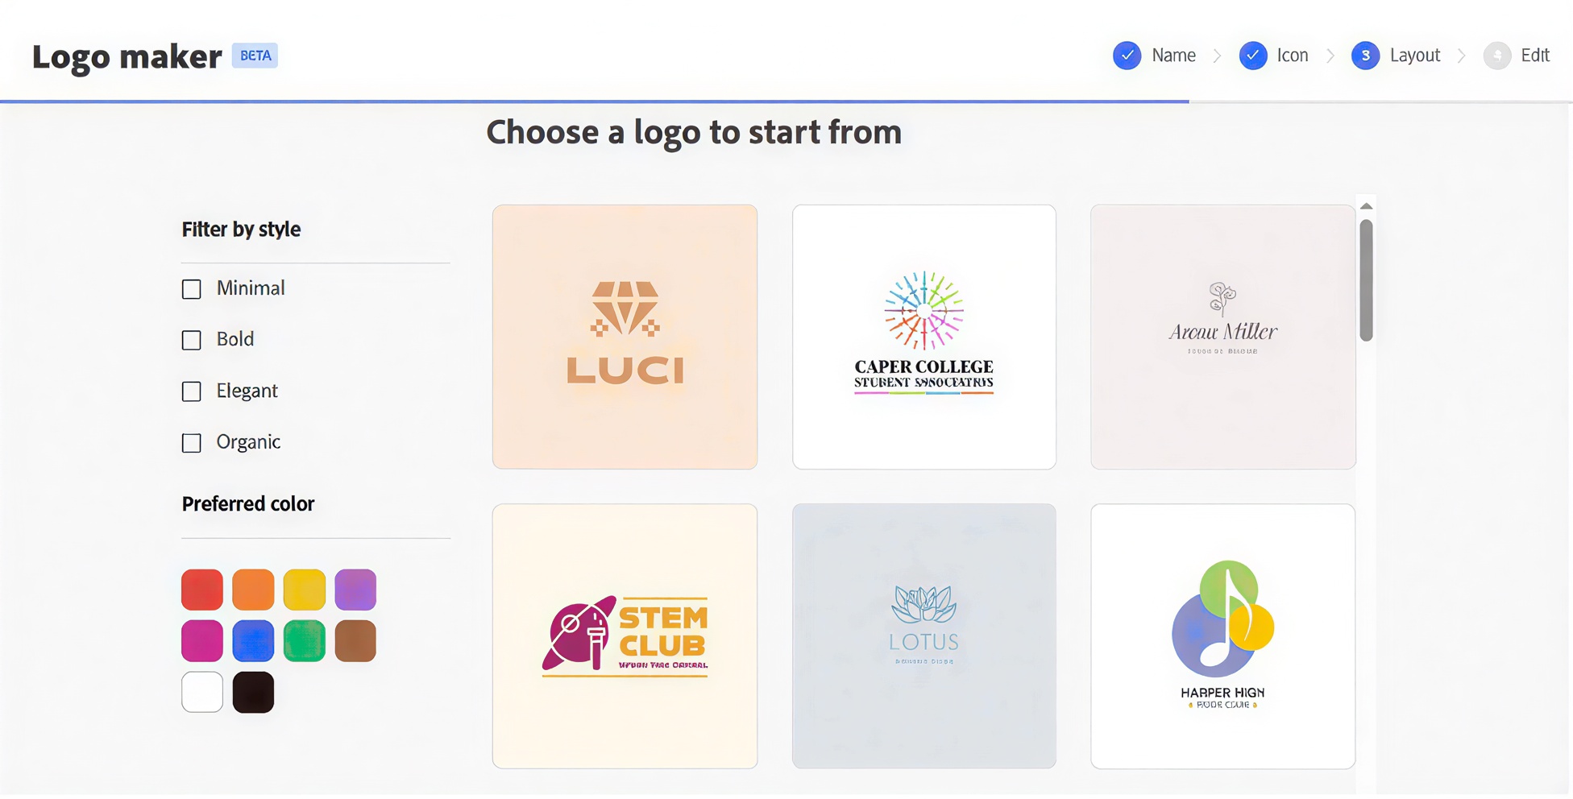Pick the STEM CLUB planet logo

tap(625, 636)
